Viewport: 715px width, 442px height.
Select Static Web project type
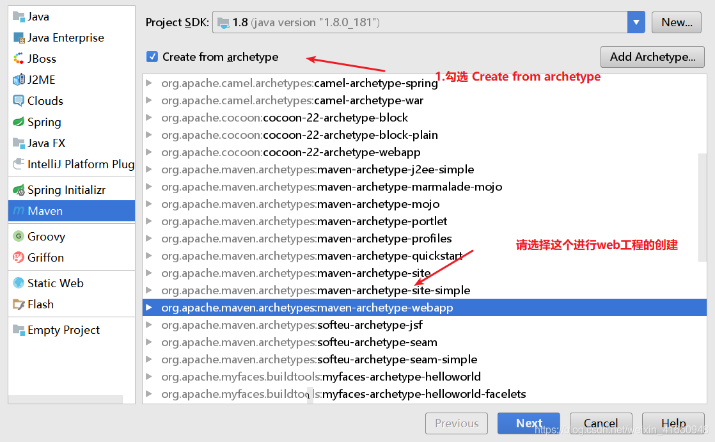[x=72, y=283]
